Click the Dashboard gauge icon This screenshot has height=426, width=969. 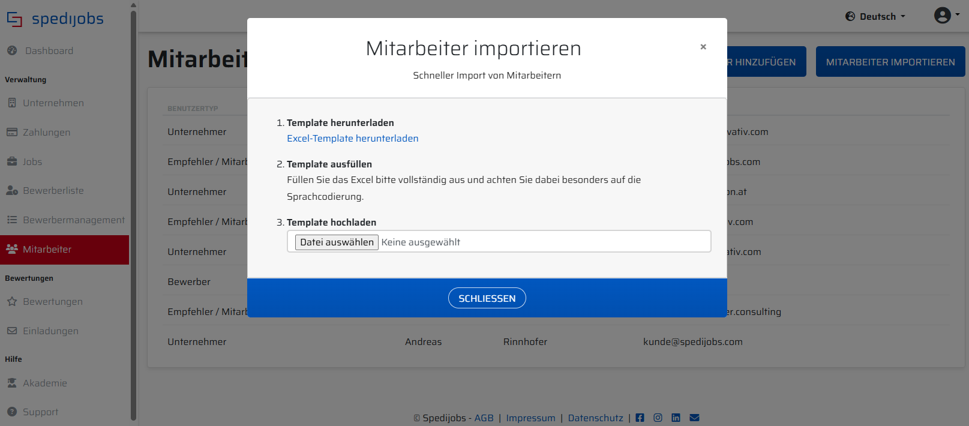point(12,51)
